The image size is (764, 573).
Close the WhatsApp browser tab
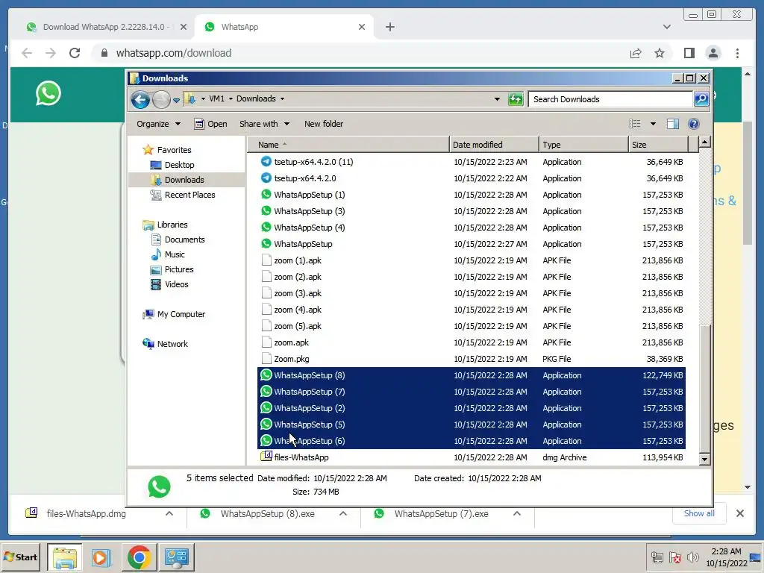[362, 27]
